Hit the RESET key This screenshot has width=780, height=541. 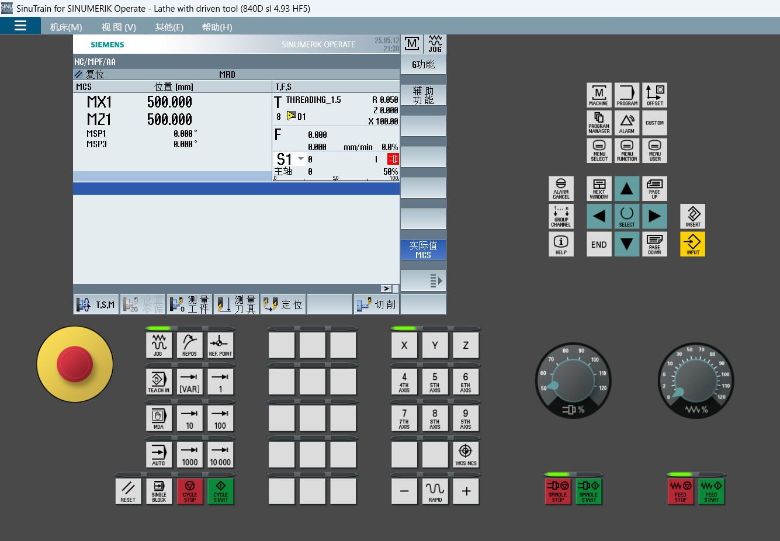point(128,491)
